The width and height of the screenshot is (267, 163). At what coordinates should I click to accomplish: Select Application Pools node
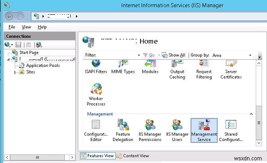point(39,66)
